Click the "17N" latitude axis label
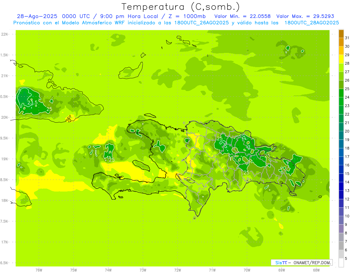The image size is (355, 274). coord(4,242)
